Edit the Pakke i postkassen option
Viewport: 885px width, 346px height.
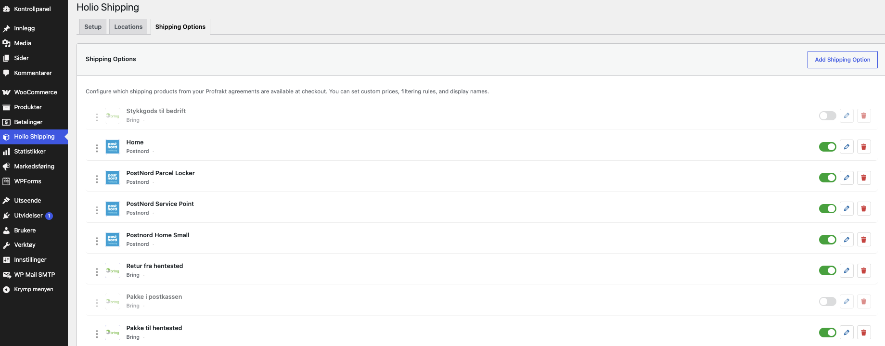pyautogui.click(x=847, y=301)
